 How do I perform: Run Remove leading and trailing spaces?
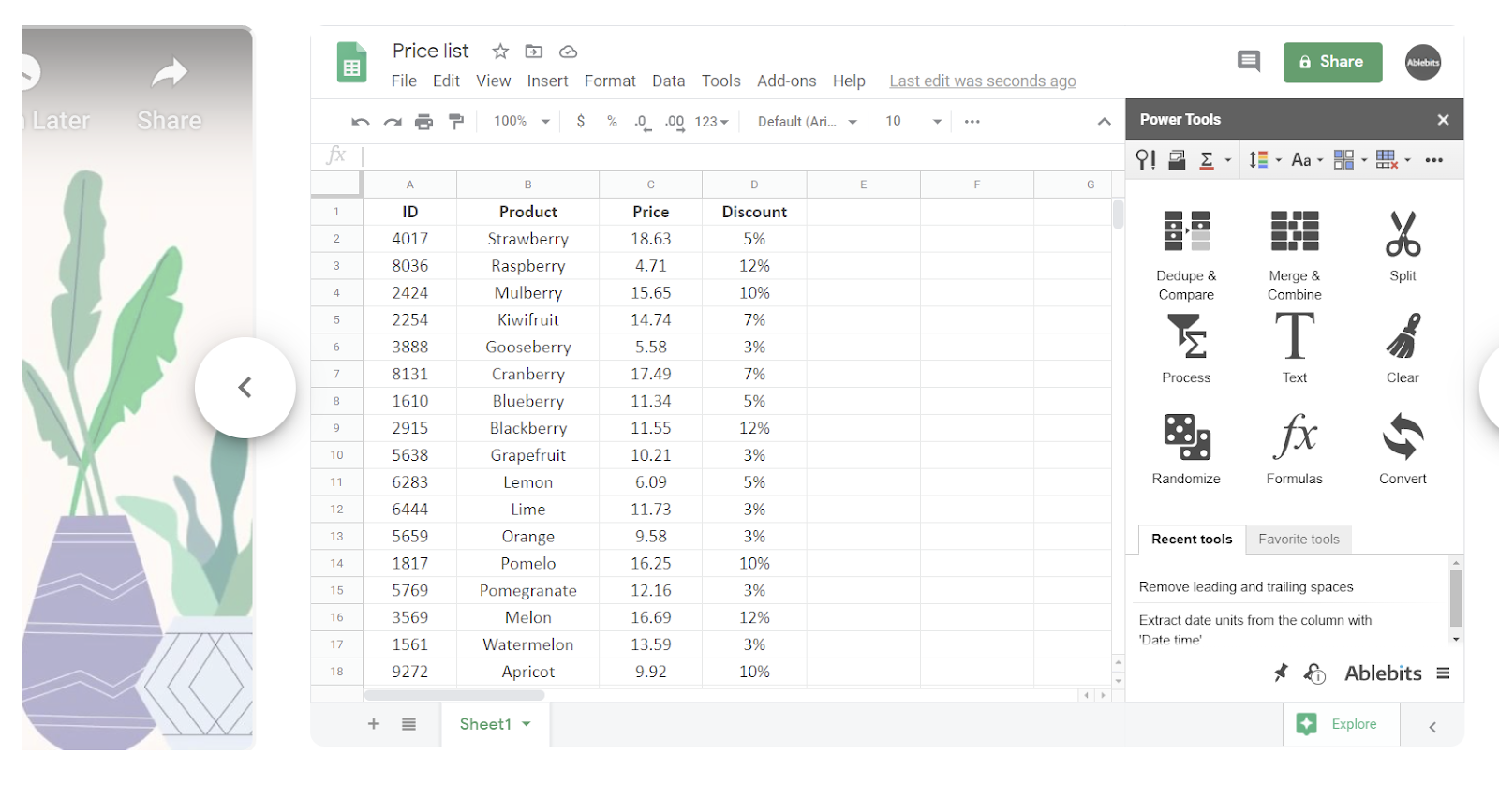pos(1246,587)
